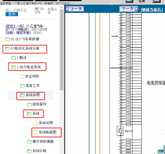The height and width of the screenshot is (154, 165).
Task: Expand the 组成部件 folder
Action: coord(39,104)
